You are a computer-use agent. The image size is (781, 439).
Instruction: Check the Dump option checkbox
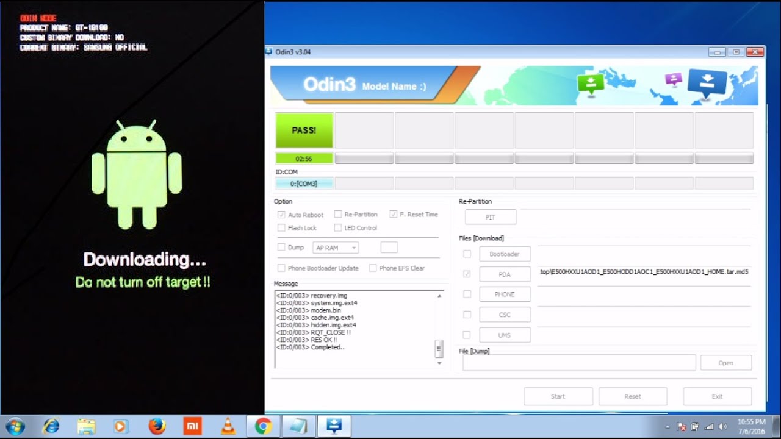click(x=281, y=248)
